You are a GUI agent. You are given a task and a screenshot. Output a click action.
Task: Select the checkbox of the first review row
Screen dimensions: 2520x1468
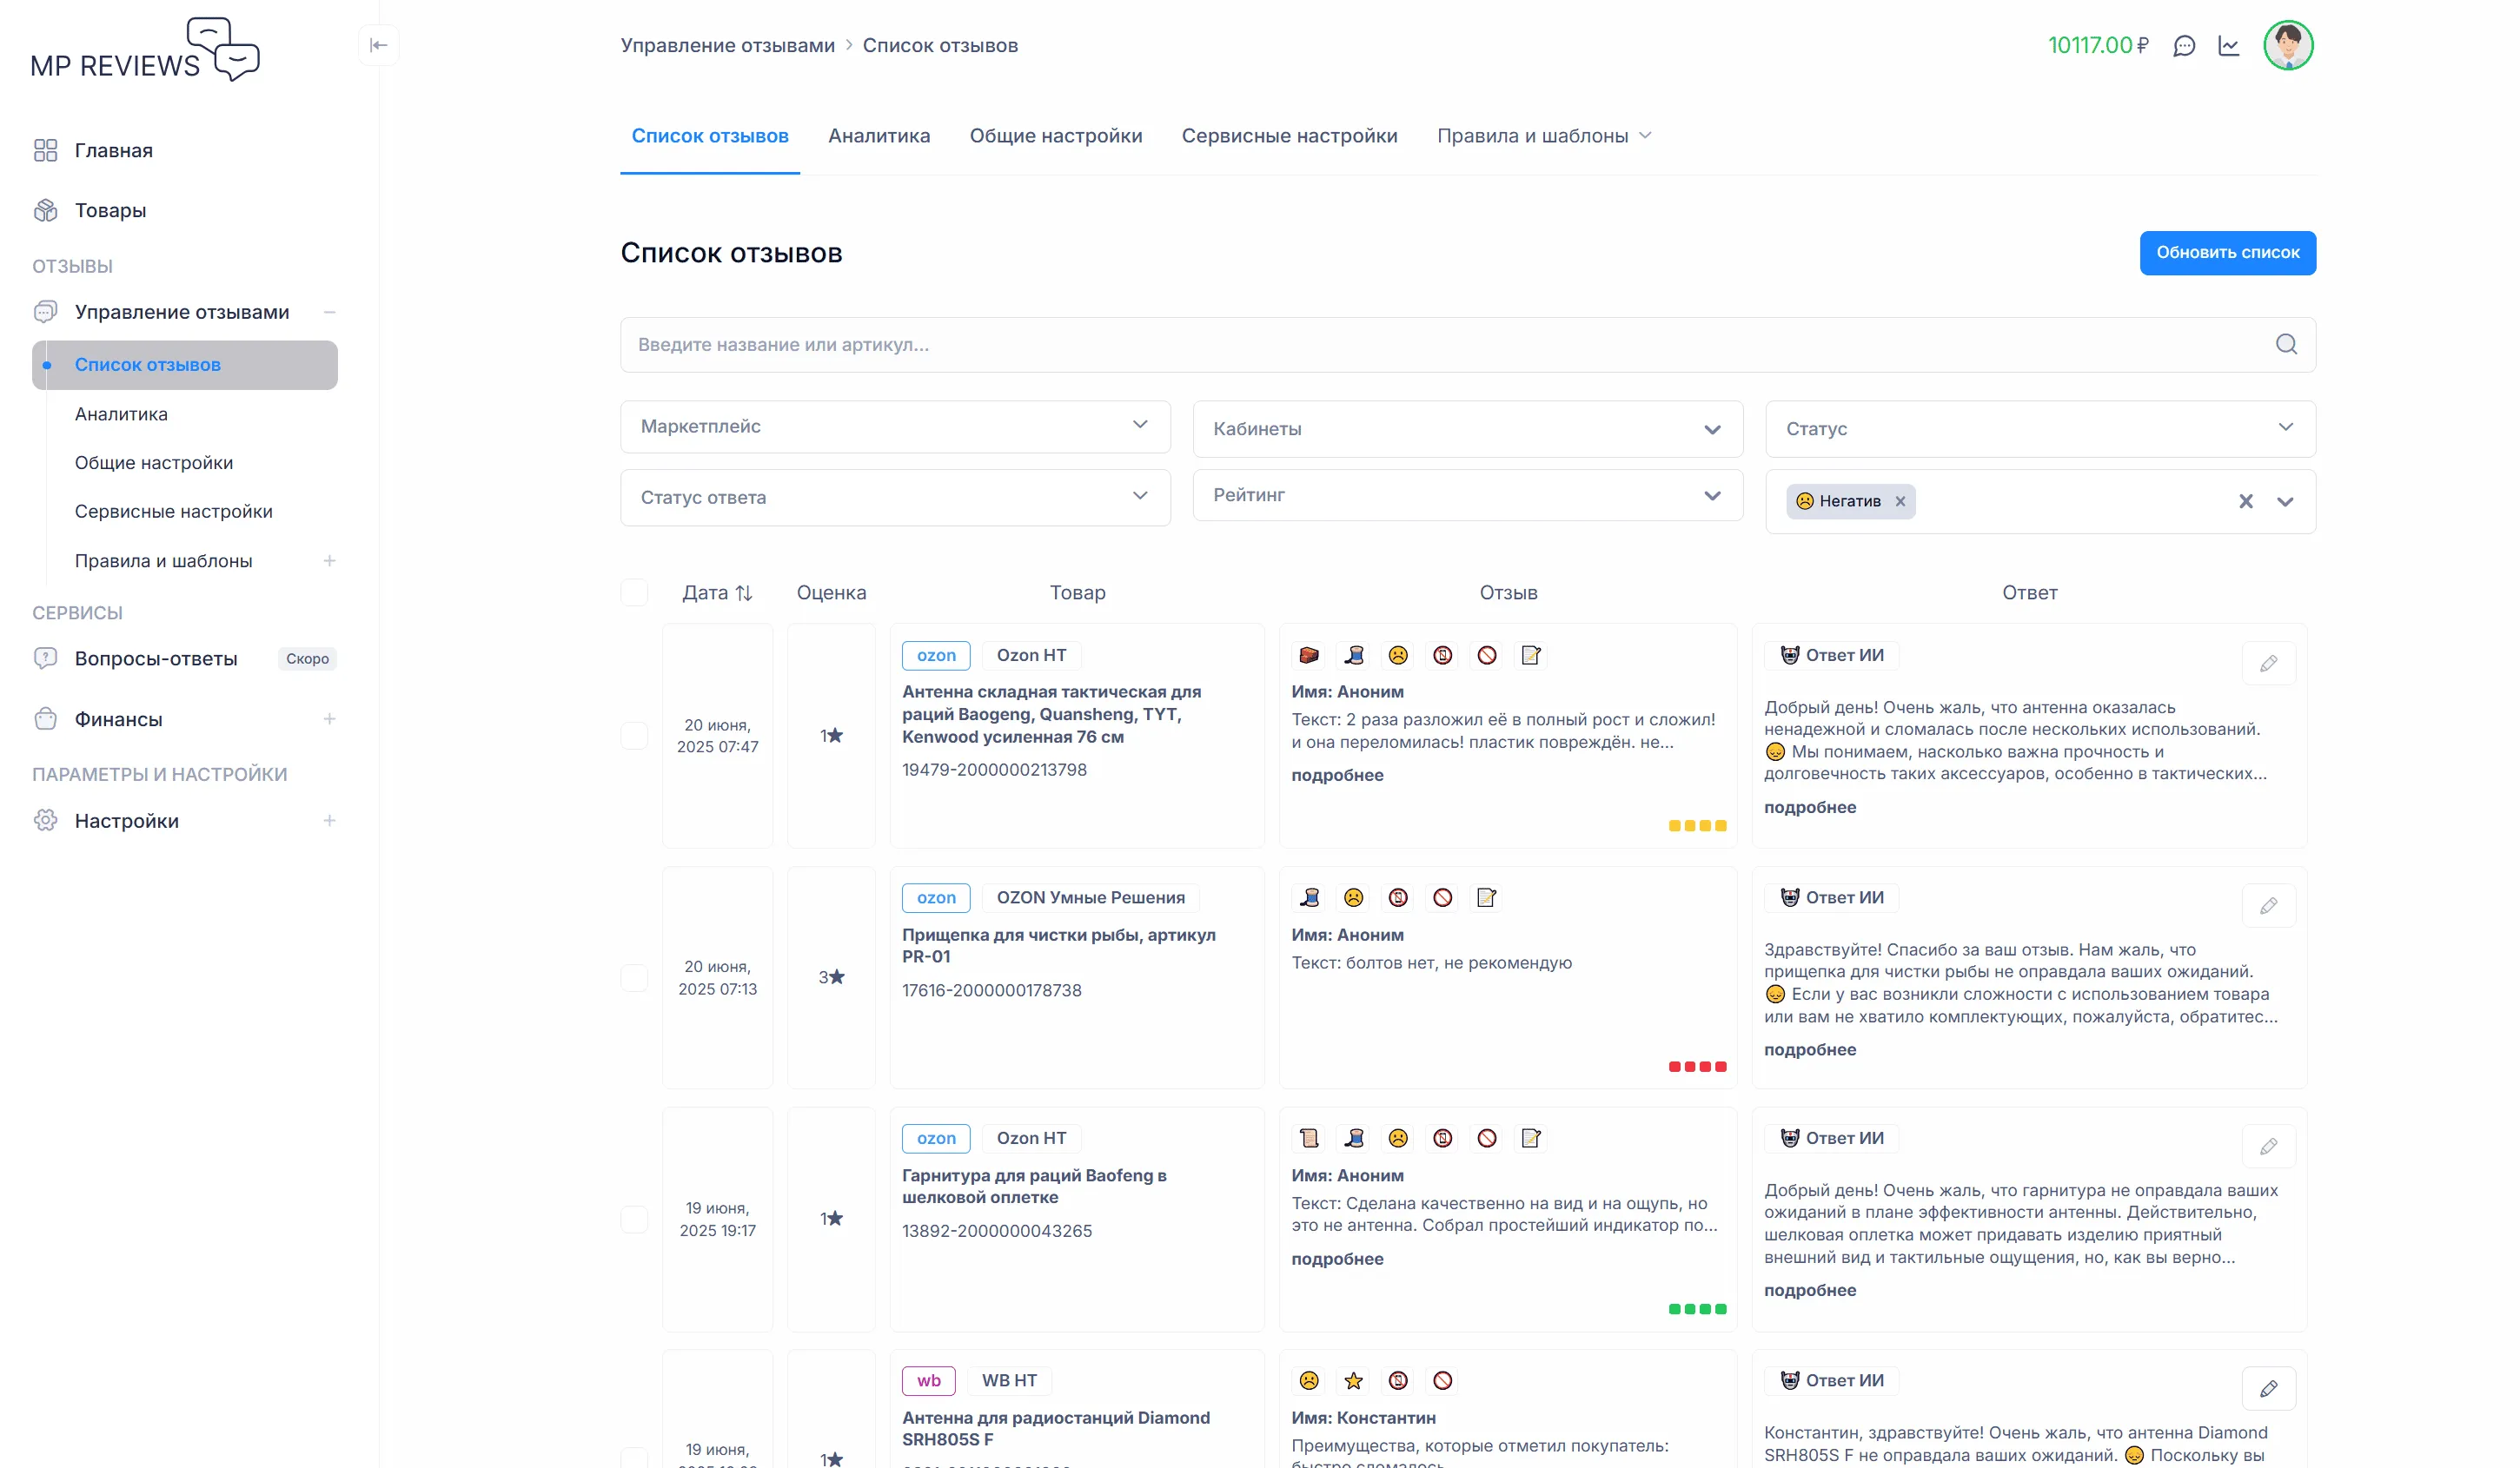(635, 737)
